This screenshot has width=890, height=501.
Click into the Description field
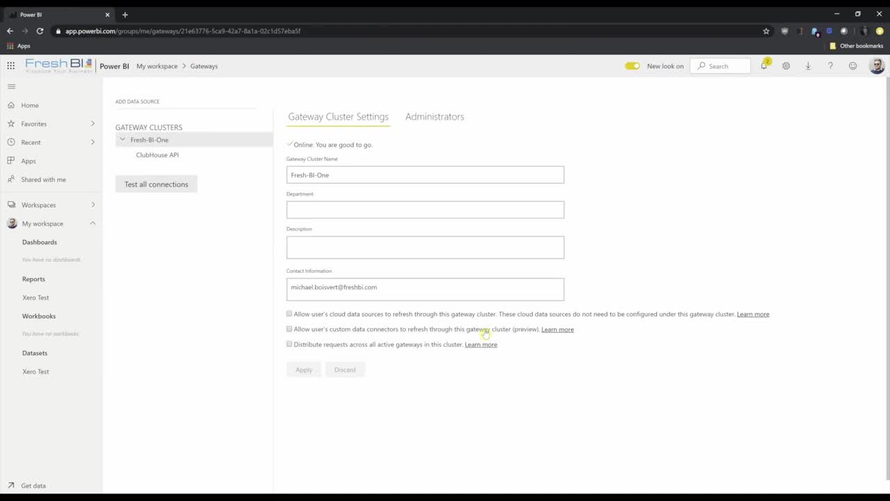[425, 247]
